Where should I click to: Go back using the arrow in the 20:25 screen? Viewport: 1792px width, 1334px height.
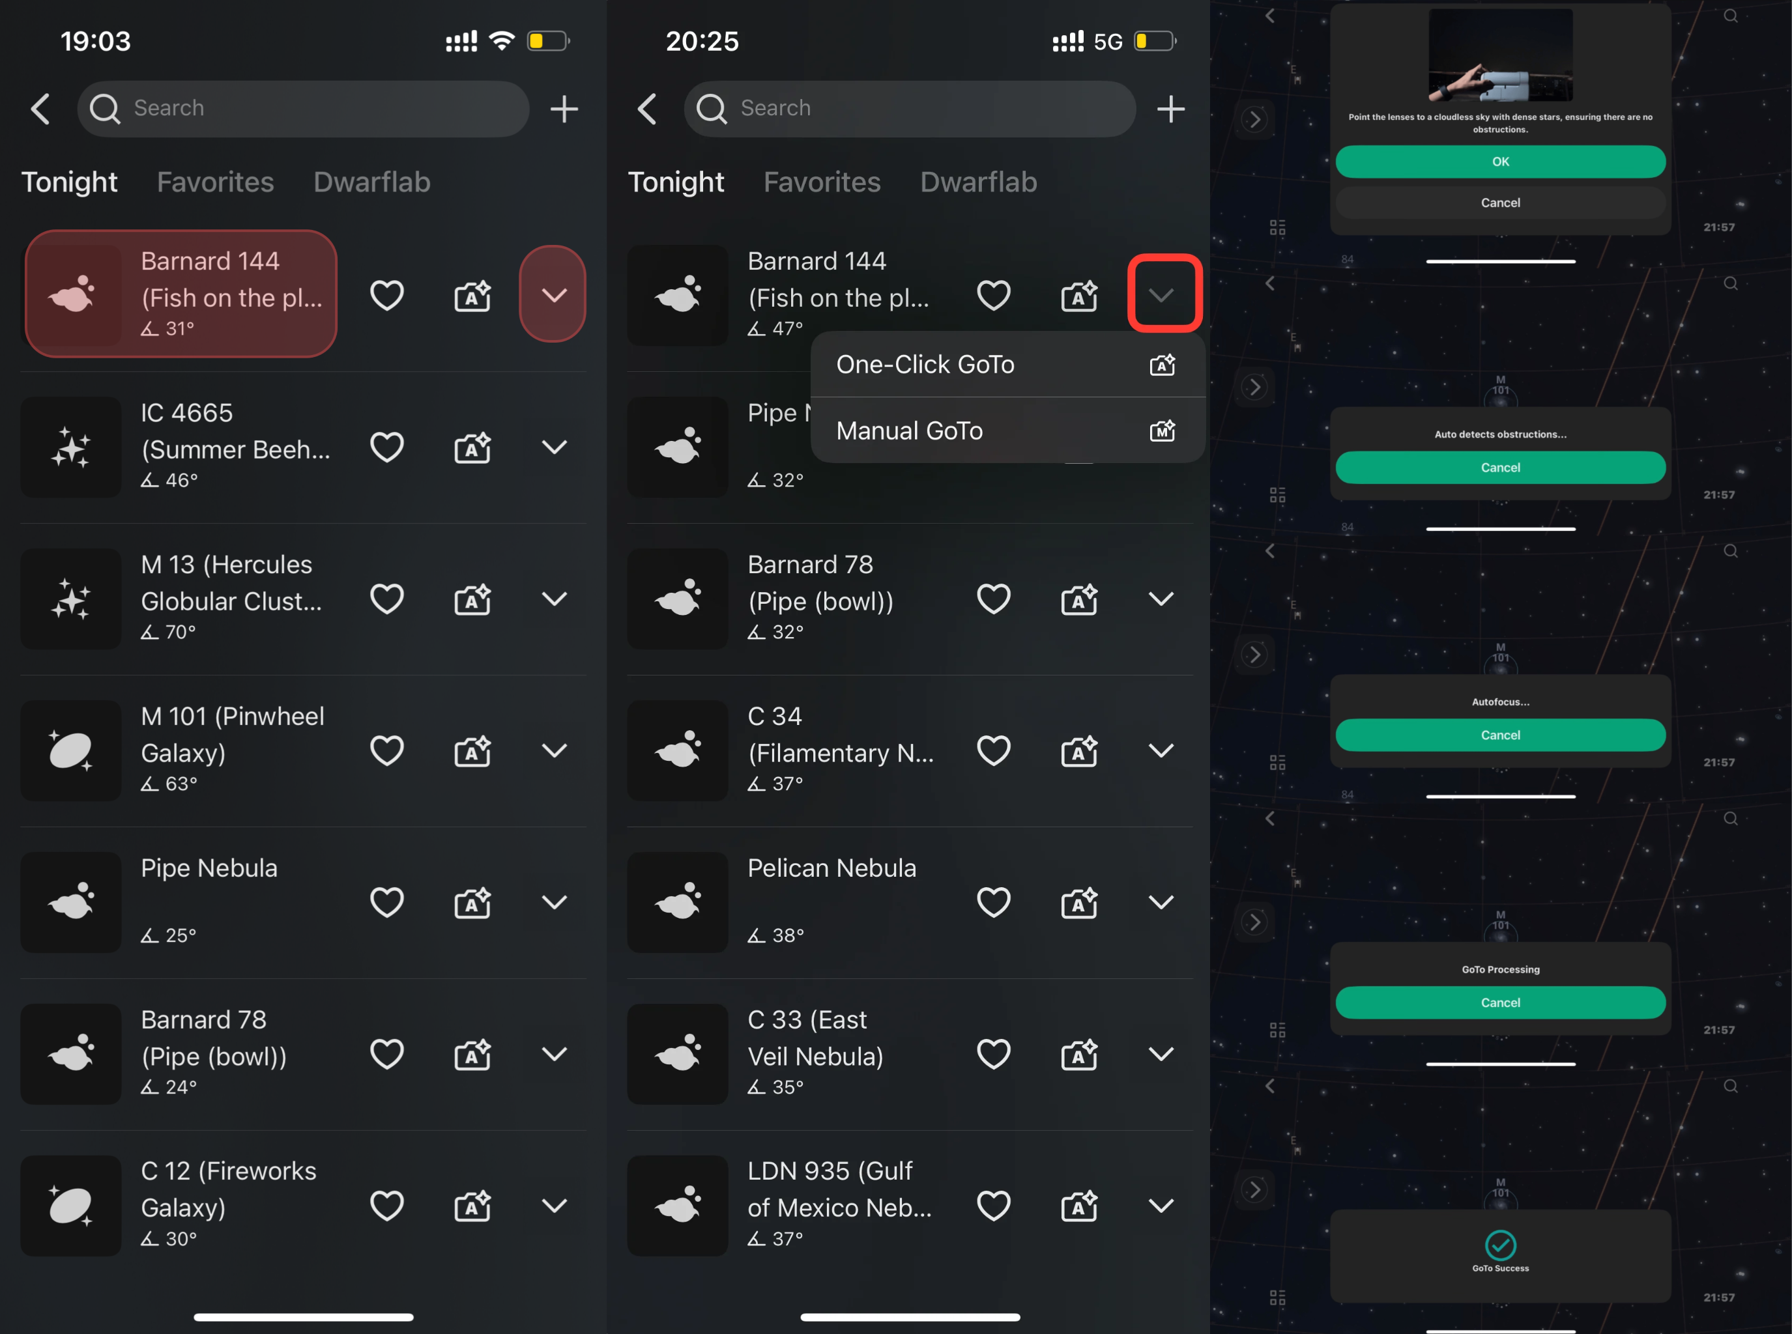(647, 109)
